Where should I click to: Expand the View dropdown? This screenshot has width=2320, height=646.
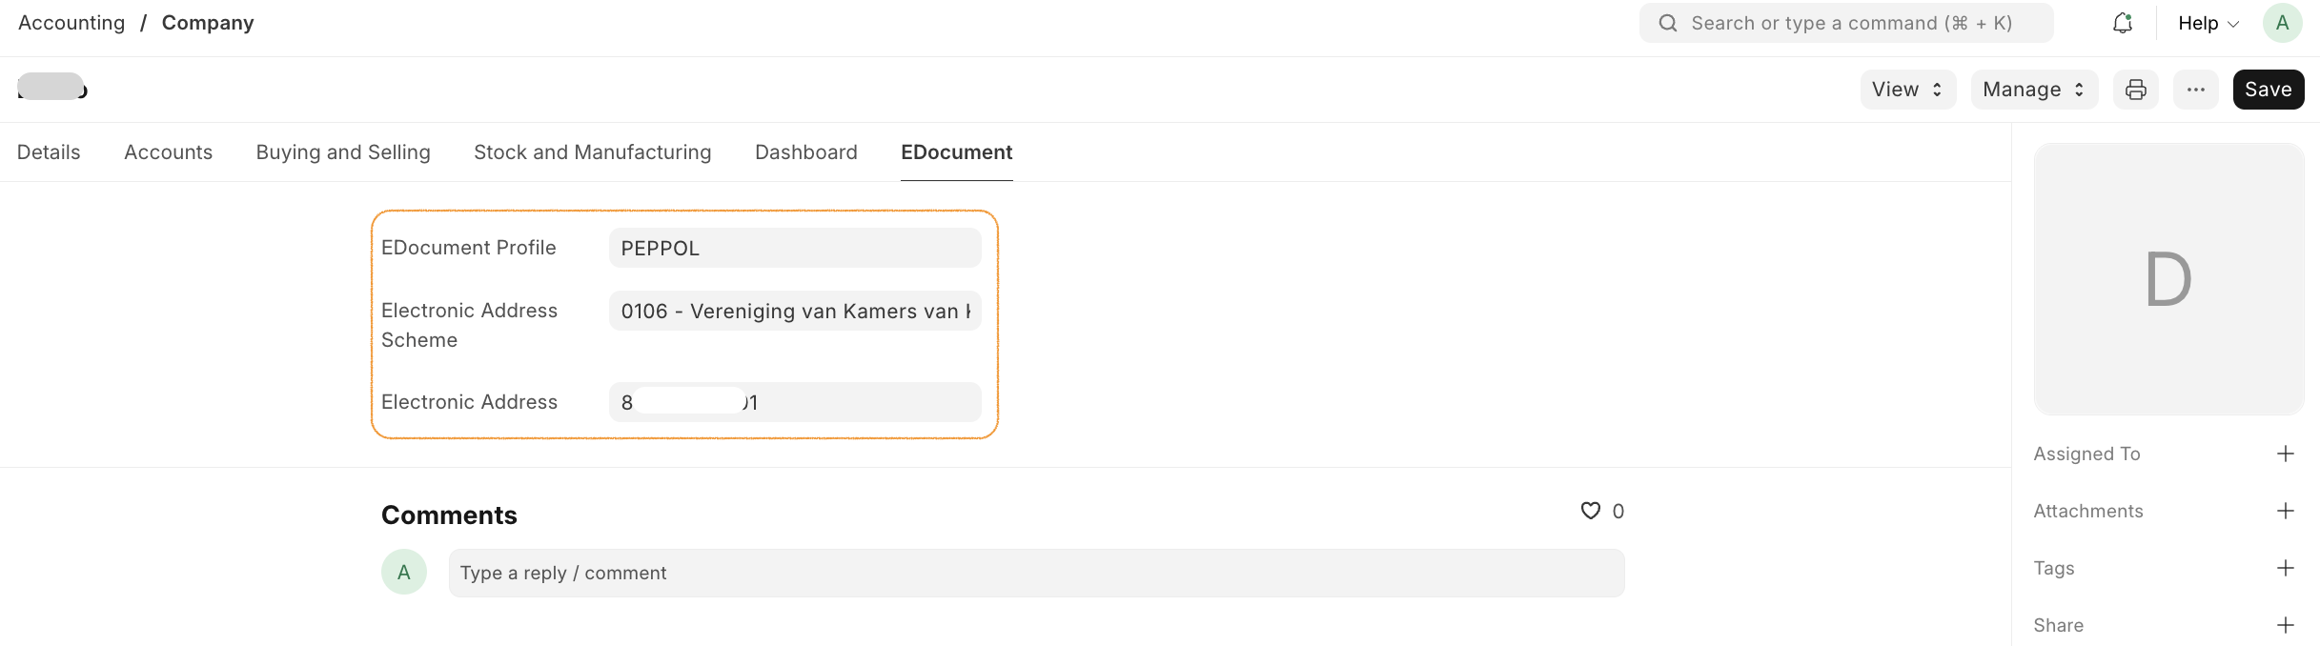pyautogui.click(x=1907, y=90)
